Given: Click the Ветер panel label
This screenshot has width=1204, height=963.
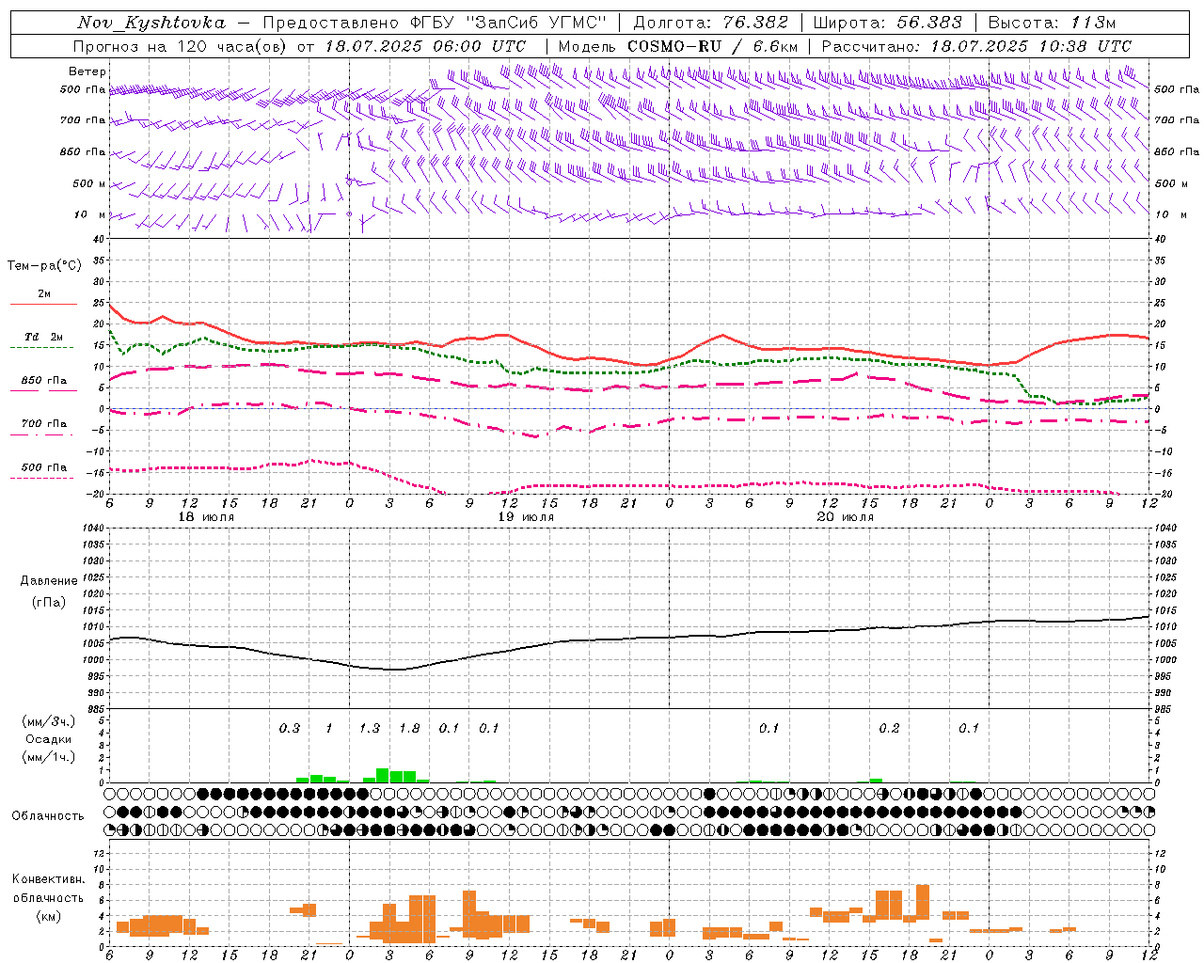Looking at the screenshot, I should [x=87, y=71].
